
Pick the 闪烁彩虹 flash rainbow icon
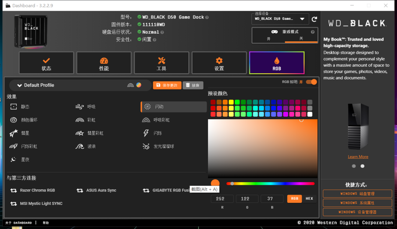(14, 146)
